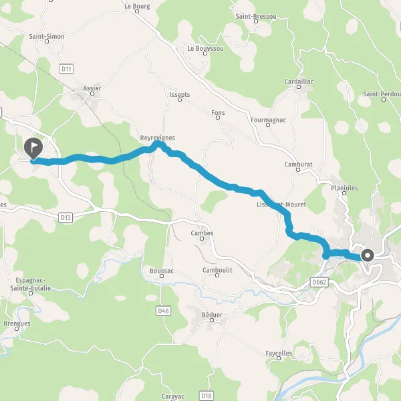Select the Boussac village label

(162, 271)
